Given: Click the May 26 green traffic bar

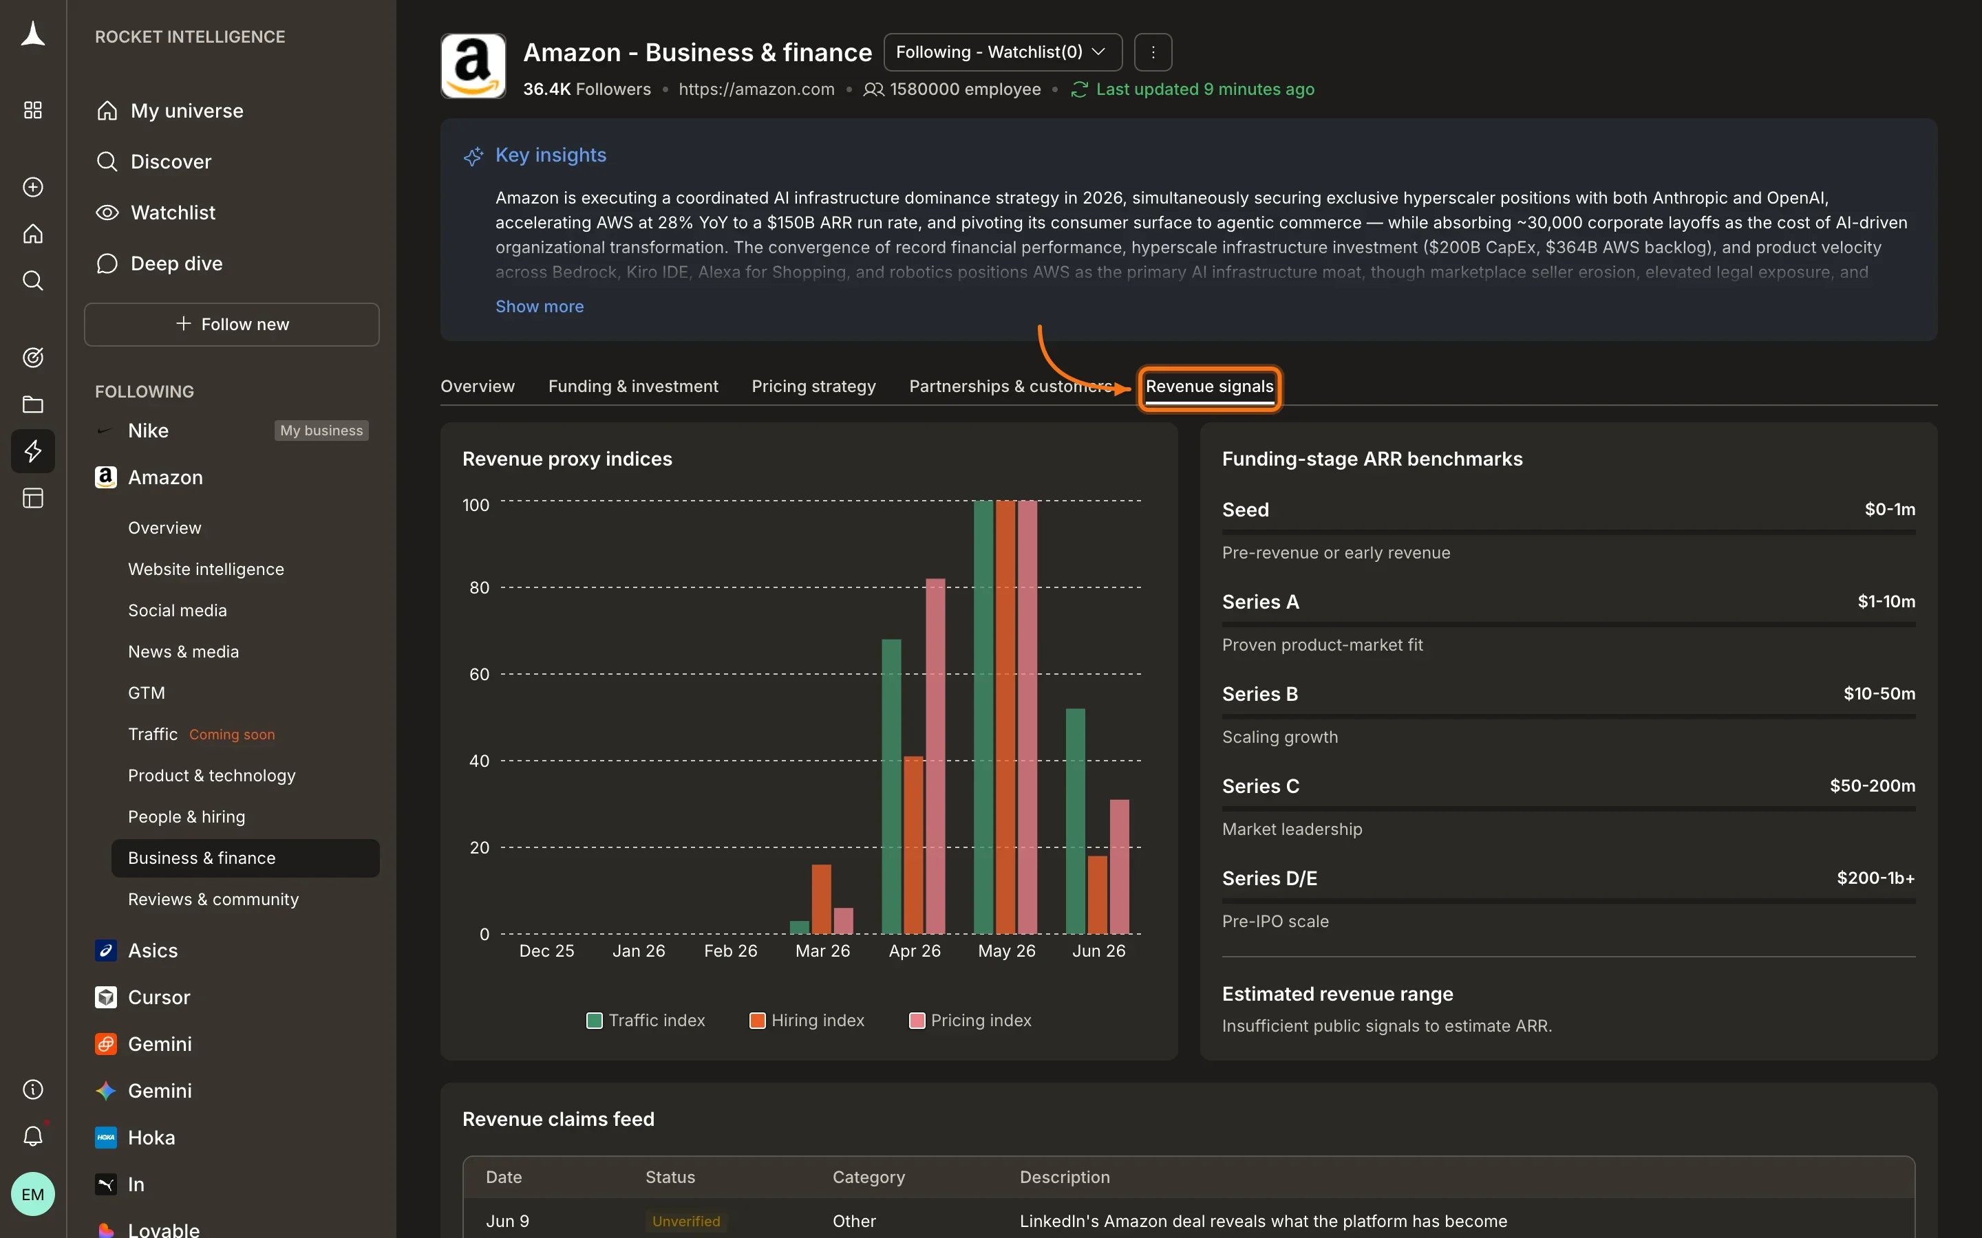Looking at the screenshot, I should 983,717.
